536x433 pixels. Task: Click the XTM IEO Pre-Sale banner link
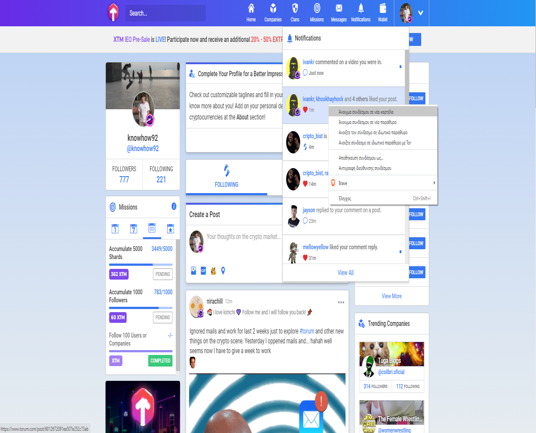click(x=132, y=39)
